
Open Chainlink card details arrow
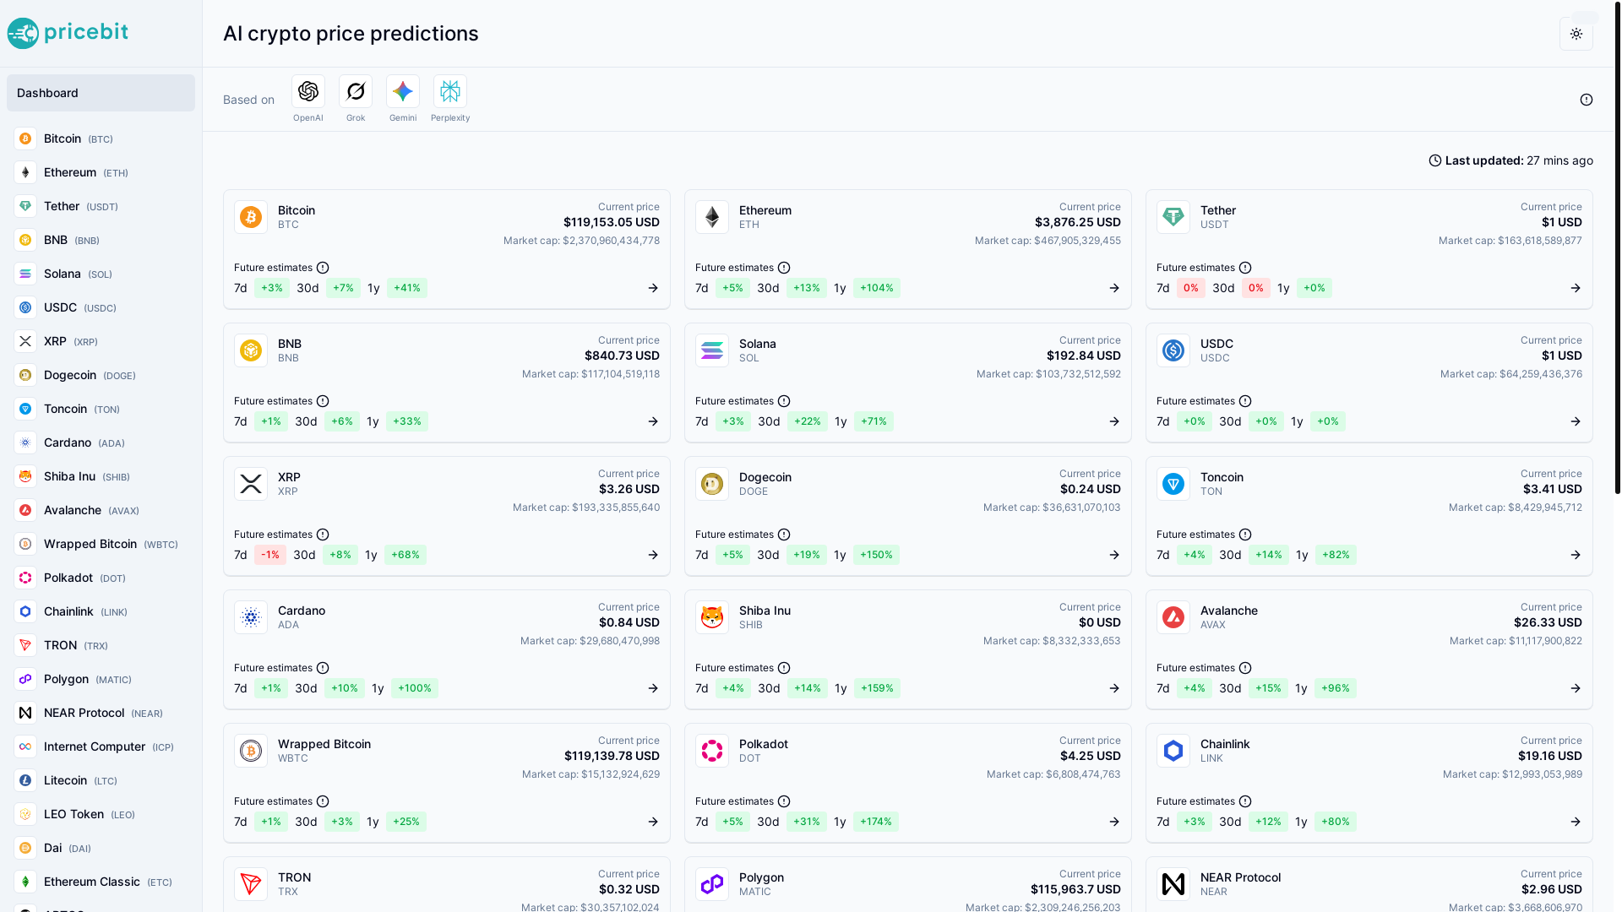pos(1576,822)
